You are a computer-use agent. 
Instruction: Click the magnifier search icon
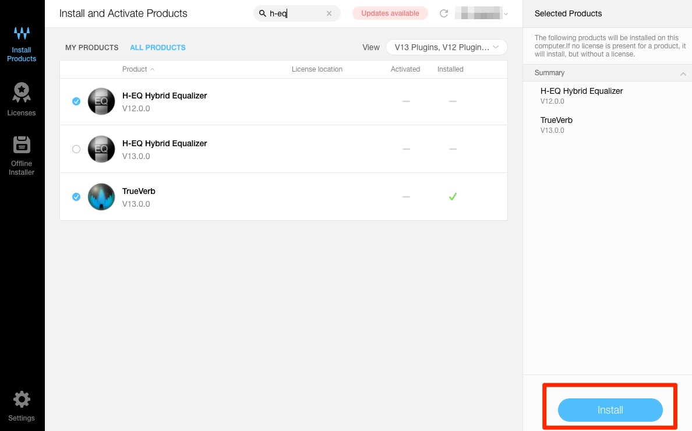(262, 13)
